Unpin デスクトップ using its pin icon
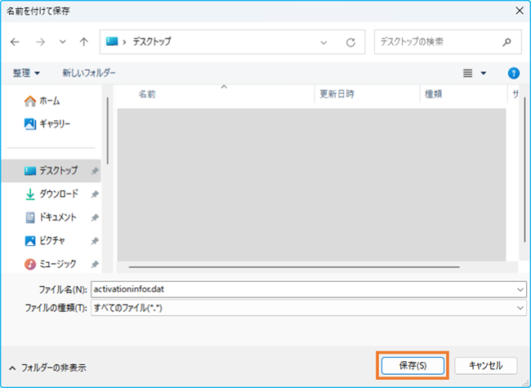This screenshot has width=531, height=388. tap(95, 171)
